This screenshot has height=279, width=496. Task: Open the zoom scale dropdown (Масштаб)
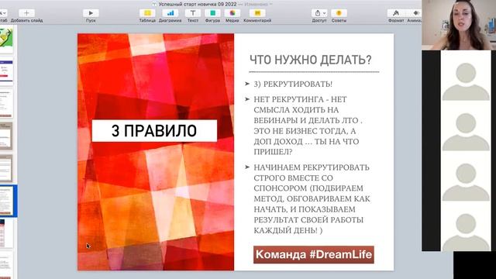coord(3,13)
